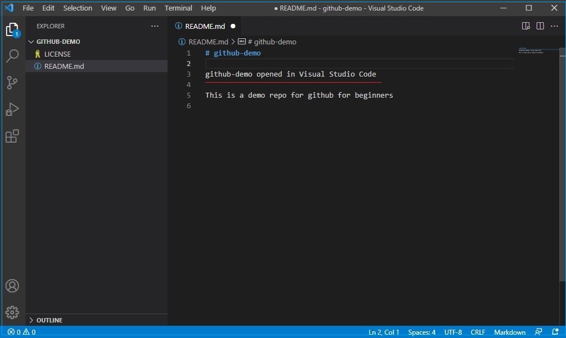Click '# github-demo' breadcrumb symbol
Screen dimensions: 566x338
point(272,42)
